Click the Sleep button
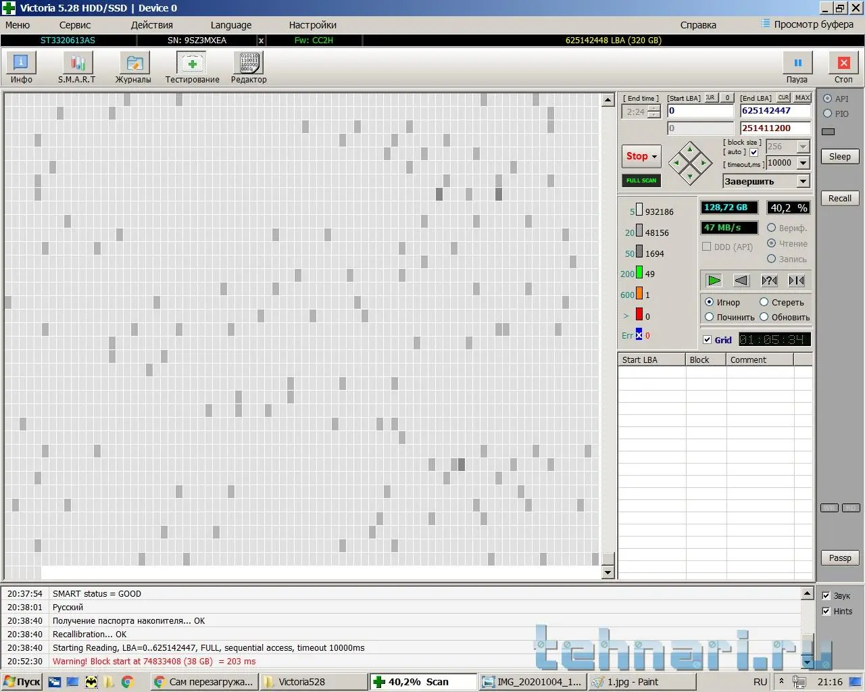The image size is (865, 692). 840,156
